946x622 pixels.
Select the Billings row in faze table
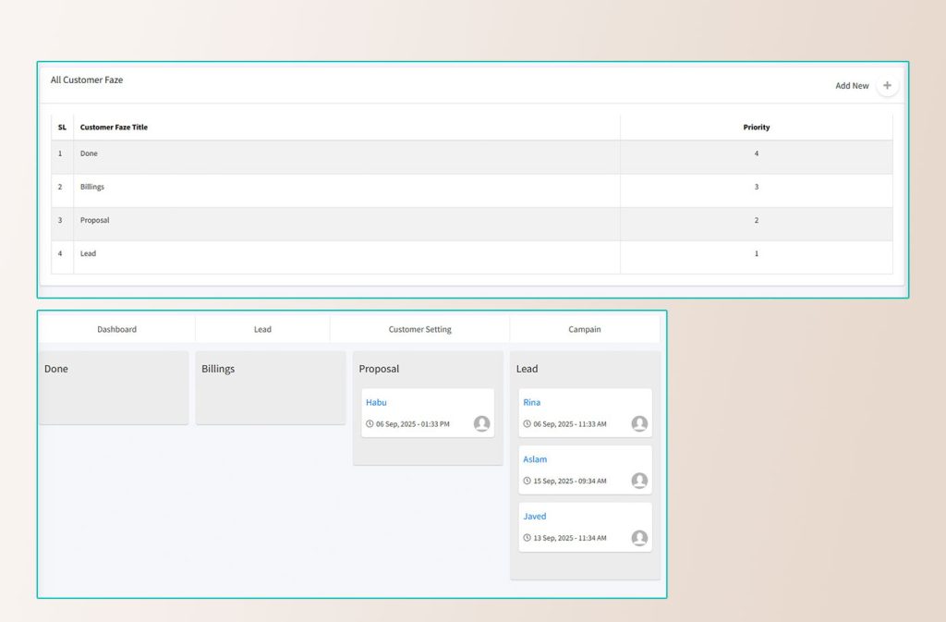click(x=92, y=187)
